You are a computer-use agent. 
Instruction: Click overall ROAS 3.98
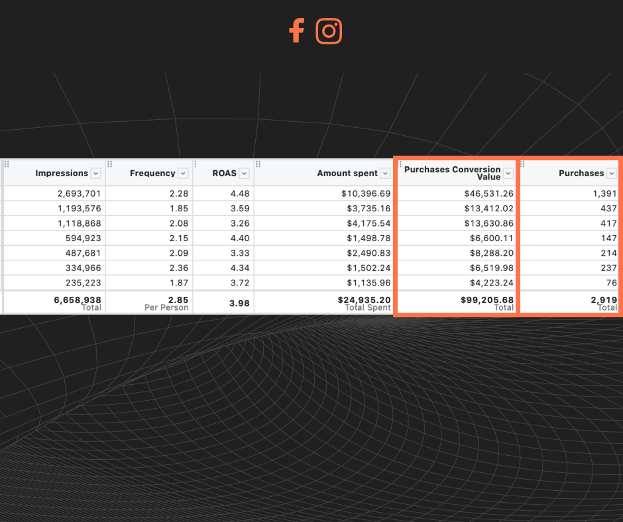(239, 303)
